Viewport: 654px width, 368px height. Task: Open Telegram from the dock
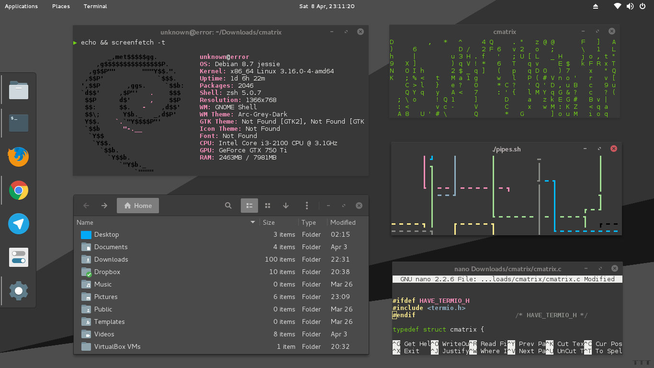(19, 224)
